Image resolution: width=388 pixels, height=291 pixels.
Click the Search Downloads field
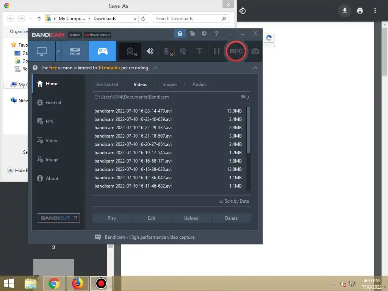tap(191, 19)
